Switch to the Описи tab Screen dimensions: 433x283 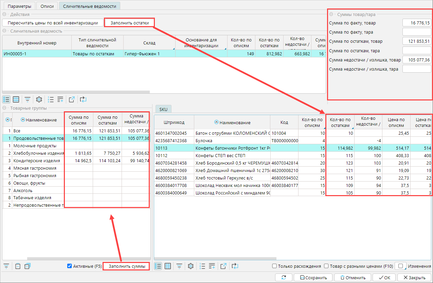coord(47,6)
